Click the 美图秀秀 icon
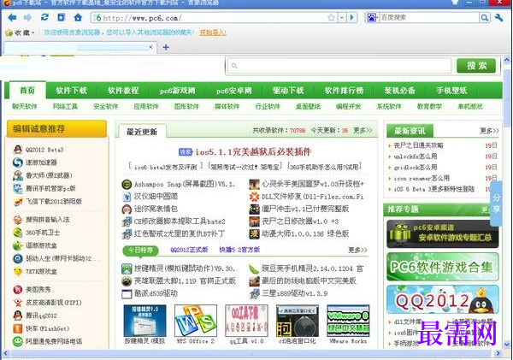 pos(18,290)
